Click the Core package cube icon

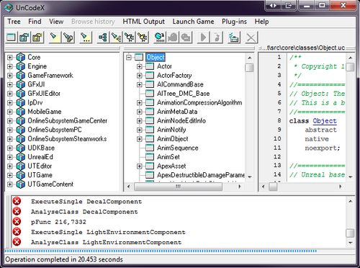tap(21, 58)
